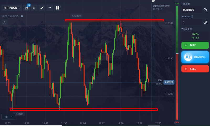Open the more options ellipsis button
The width and height of the screenshot is (210, 126).
[50, 8]
